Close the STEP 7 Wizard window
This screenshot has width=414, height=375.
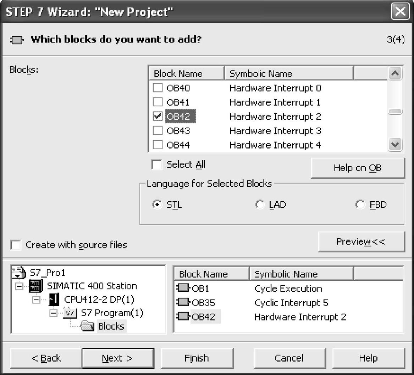click(x=400, y=11)
